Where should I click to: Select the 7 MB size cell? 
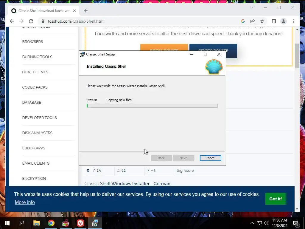click(x=151, y=171)
